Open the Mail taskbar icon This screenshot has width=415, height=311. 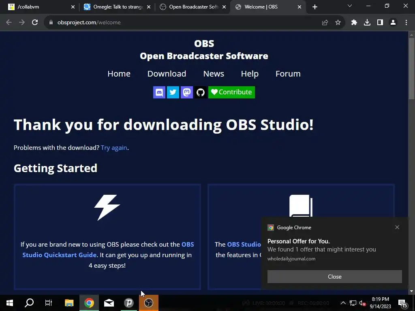(109, 303)
